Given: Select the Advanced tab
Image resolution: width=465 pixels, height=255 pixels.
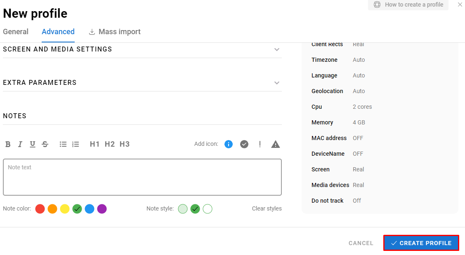Looking at the screenshot, I should point(58,32).
